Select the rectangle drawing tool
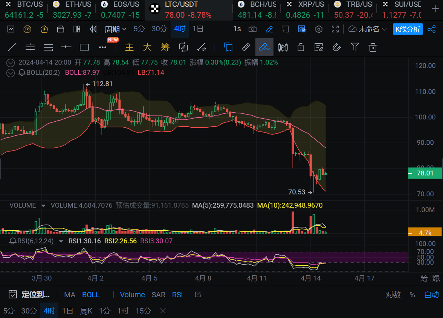443x318 pixels. coord(84,47)
